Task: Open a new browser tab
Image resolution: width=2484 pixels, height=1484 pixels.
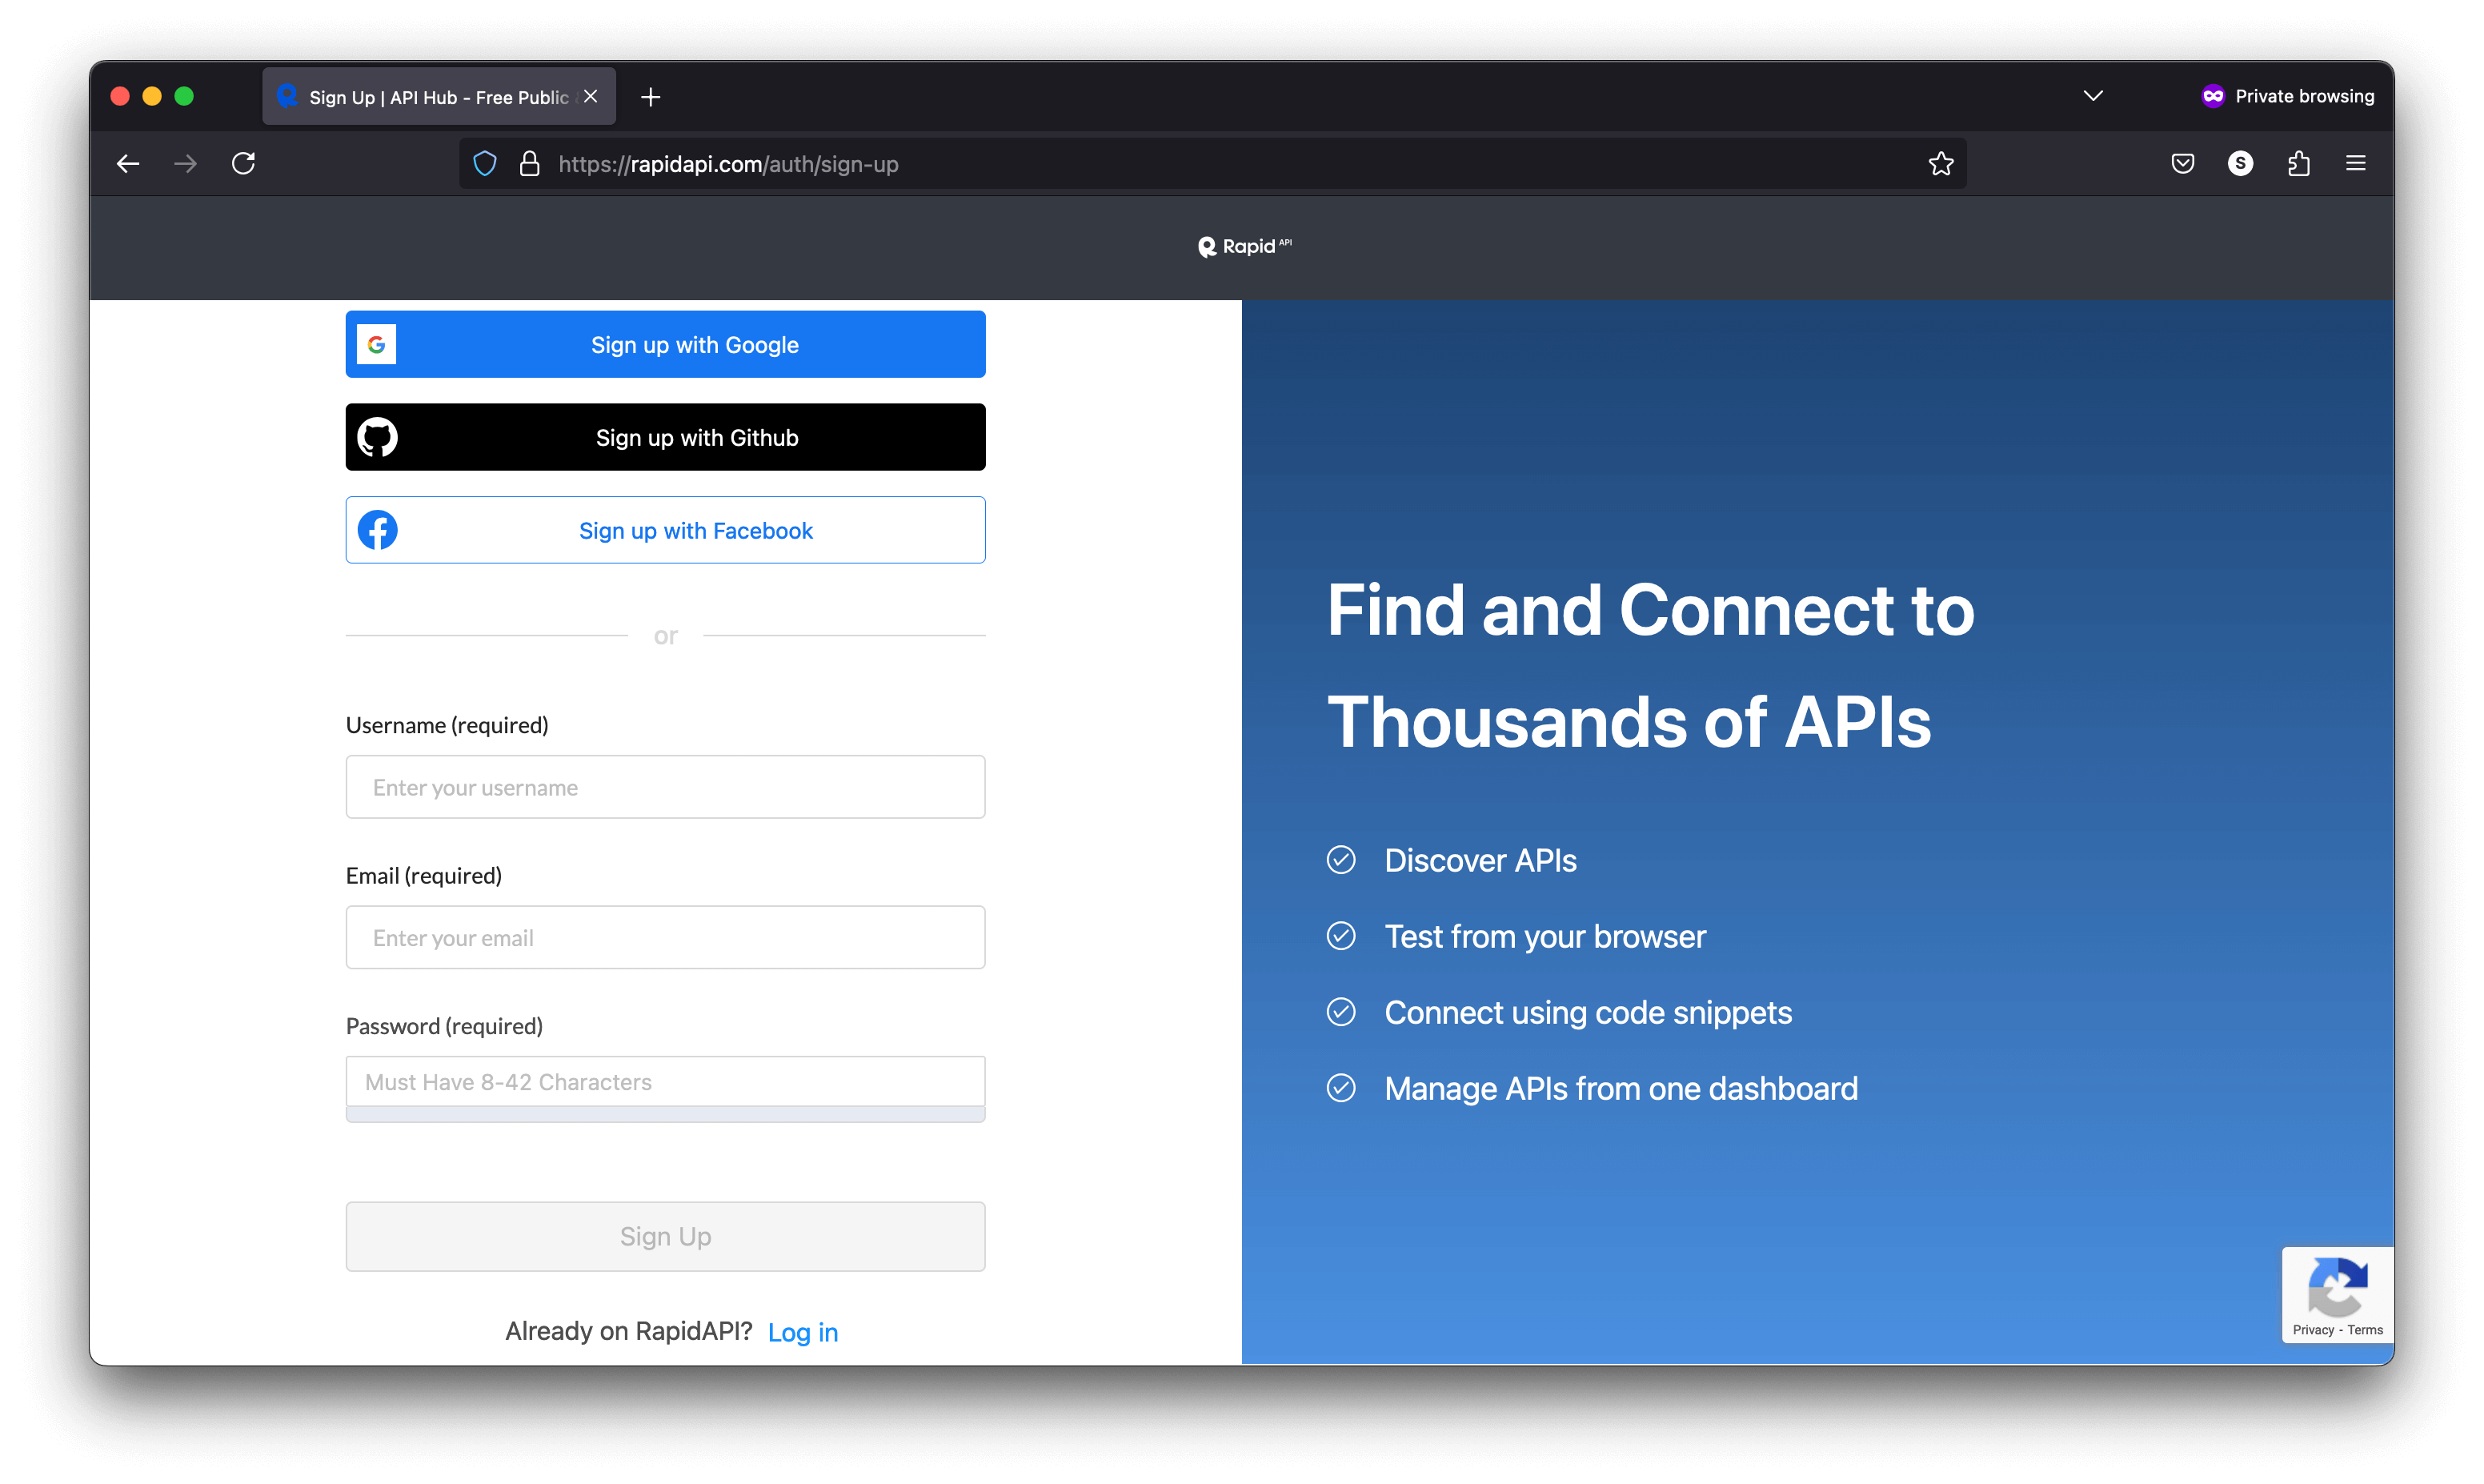Action: point(651,96)
